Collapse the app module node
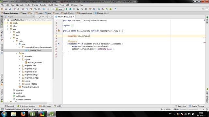The height and width of the screenshot is (117, 209). click(8, 29)
